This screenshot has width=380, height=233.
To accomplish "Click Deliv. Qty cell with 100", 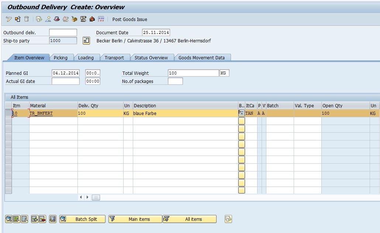I will (100, 113).
